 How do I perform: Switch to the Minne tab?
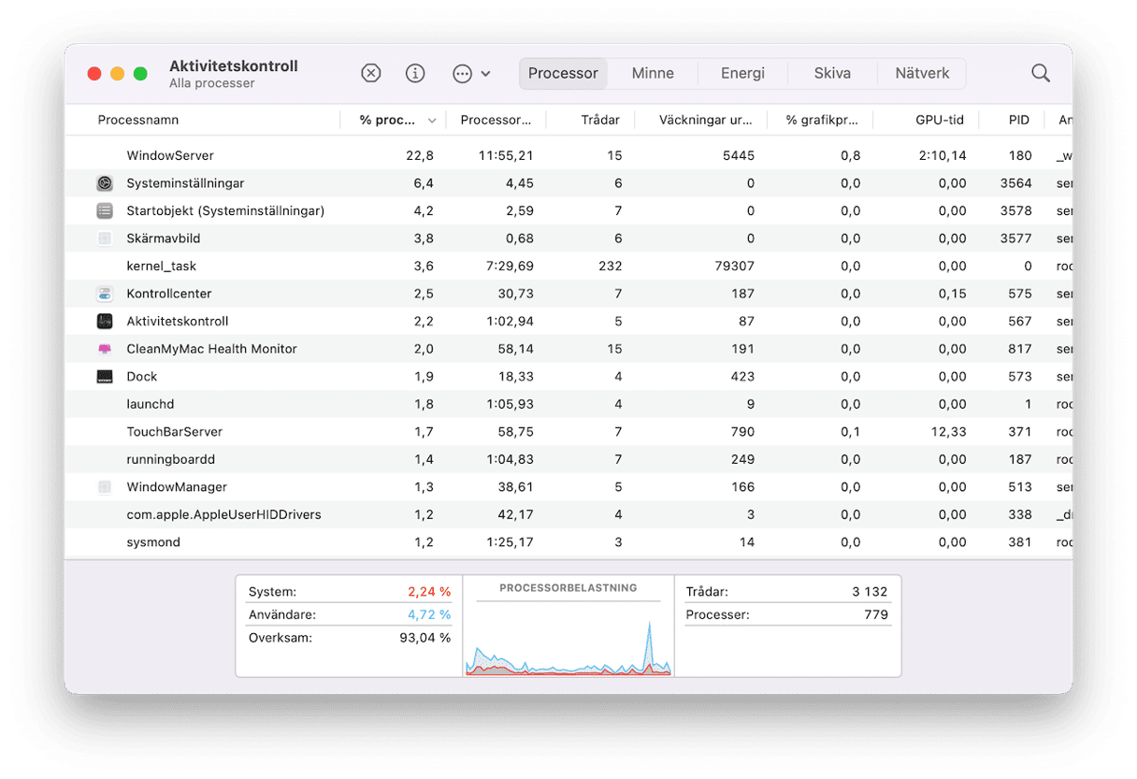(x=653, y=73)
